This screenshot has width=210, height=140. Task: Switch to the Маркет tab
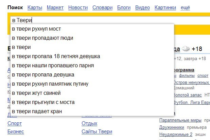[x=55, y=7]
